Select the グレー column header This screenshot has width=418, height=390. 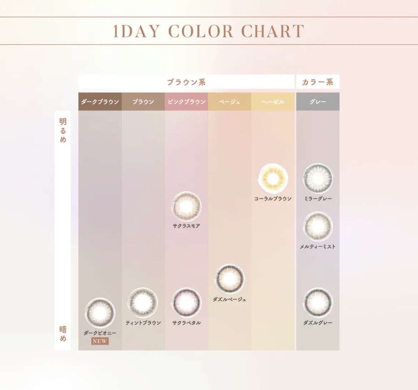click(318, 102)
